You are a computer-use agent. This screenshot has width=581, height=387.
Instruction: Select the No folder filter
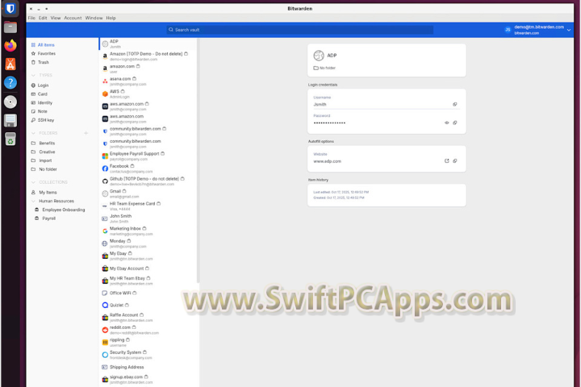44,169
